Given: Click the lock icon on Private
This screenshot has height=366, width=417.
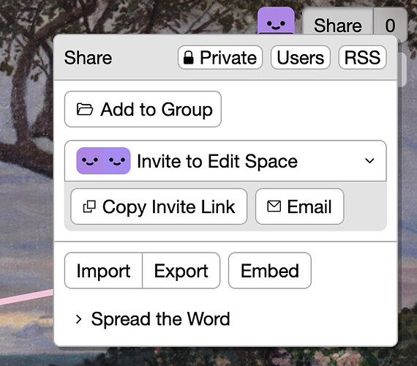Looking at the screenshot, I should click(x=189, y=58).
